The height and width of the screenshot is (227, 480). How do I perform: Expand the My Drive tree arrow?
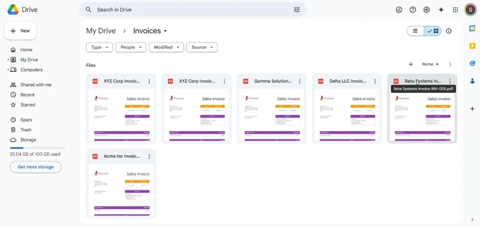pyautogui.click(x=8, y=60)
